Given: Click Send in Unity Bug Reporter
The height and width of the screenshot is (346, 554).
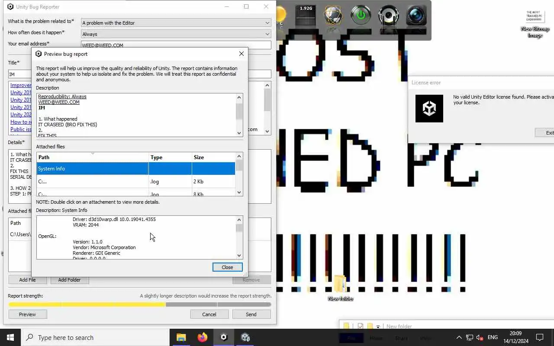Looking at the screenshot, I should point(251,314).
